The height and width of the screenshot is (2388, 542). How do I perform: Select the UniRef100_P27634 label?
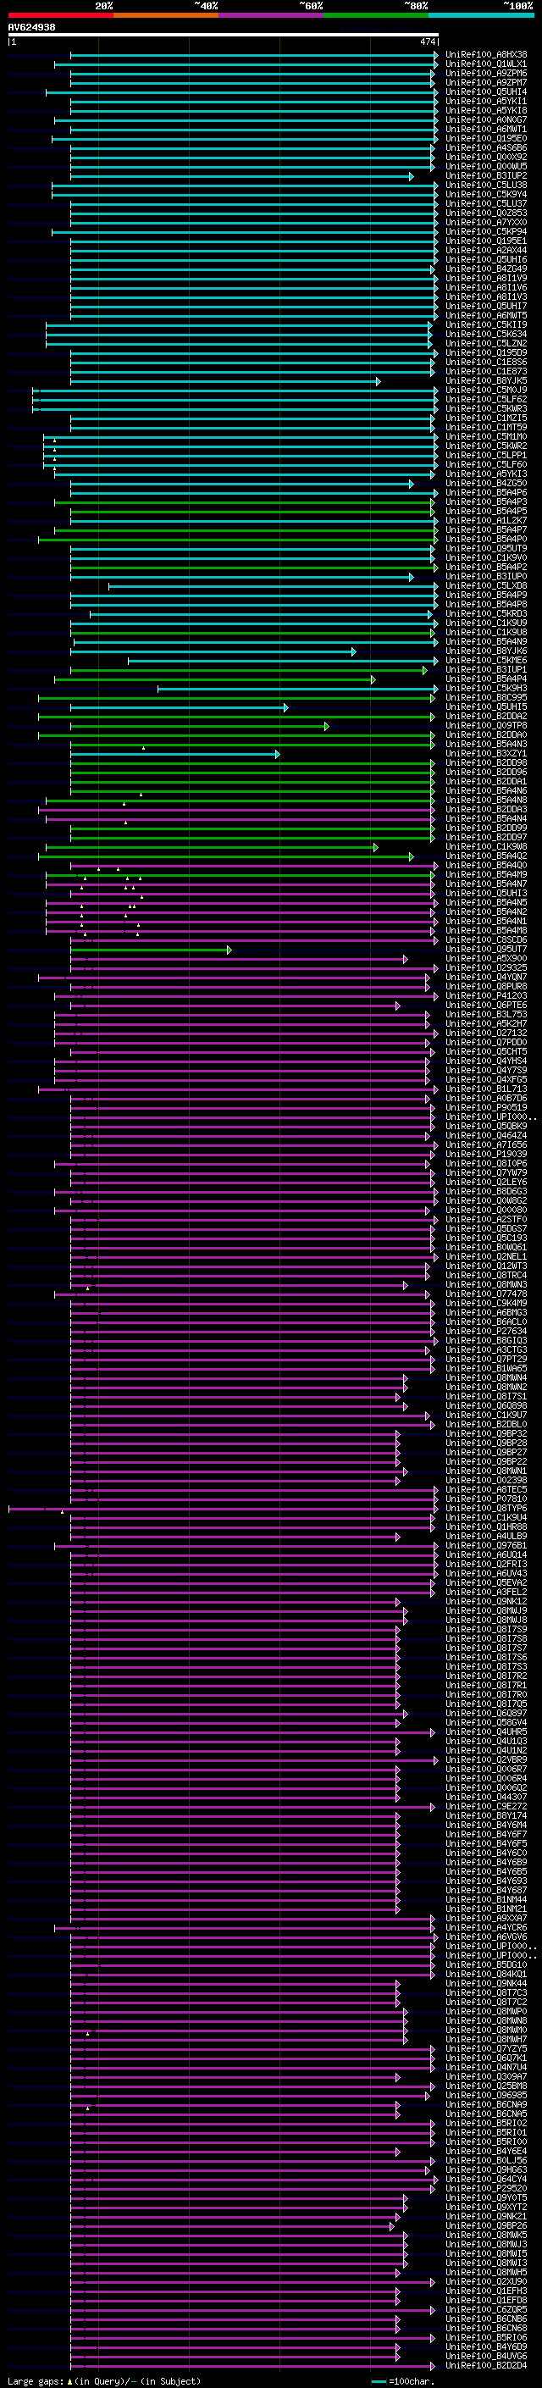(x=485, y=1331)
